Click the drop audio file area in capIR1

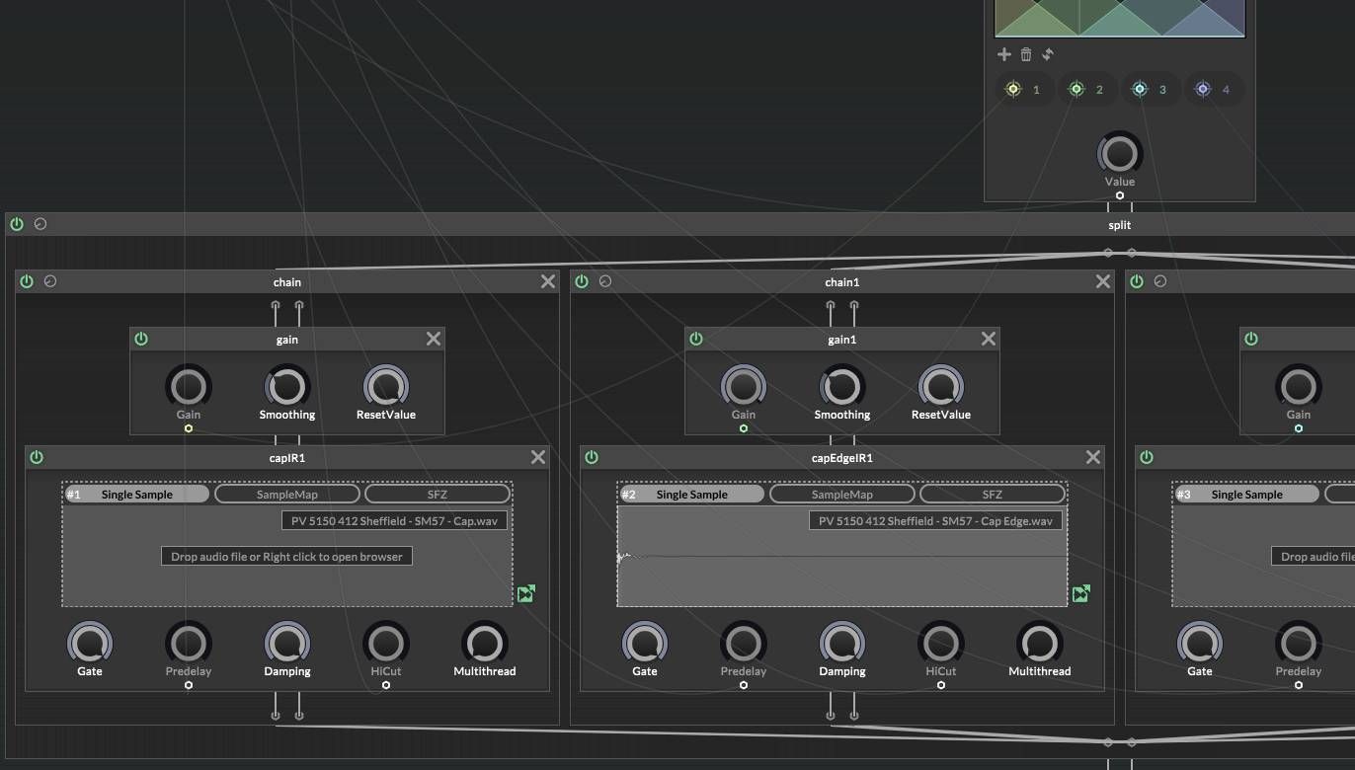coord(286,556)
